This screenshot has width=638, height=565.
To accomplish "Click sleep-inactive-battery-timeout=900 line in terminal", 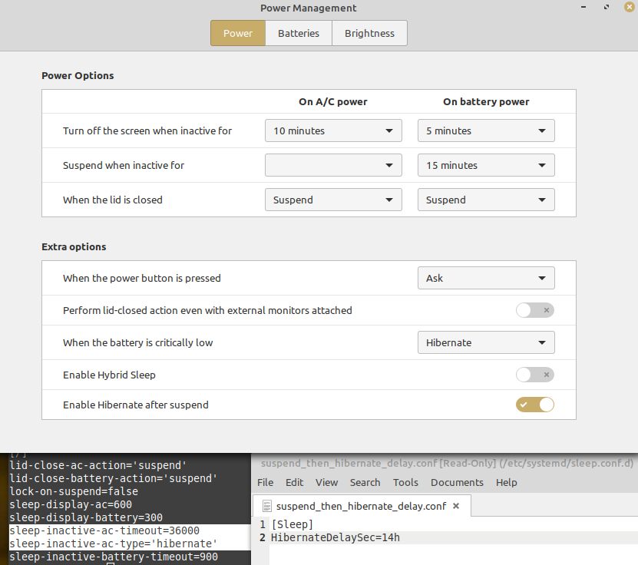I will (x=114, y=557).
